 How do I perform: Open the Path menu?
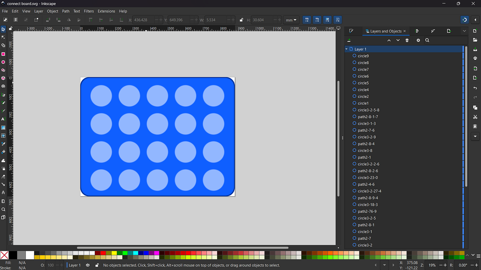click(x=66, y=11)
